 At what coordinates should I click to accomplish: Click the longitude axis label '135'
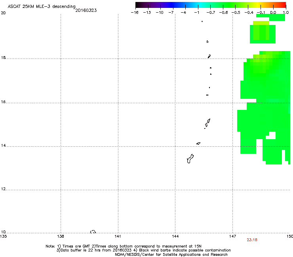pos(3,236)
